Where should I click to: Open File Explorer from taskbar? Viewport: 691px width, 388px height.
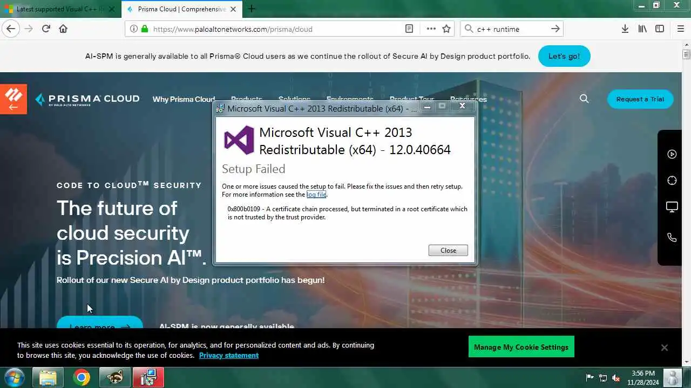(x=48, y=378)
